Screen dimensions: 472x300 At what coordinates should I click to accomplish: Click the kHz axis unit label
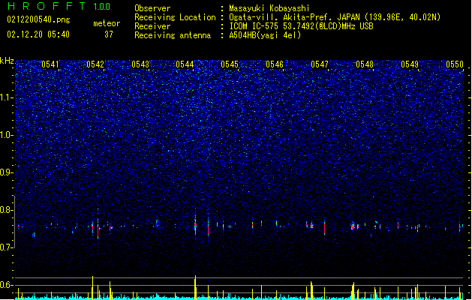click(7, 61)
